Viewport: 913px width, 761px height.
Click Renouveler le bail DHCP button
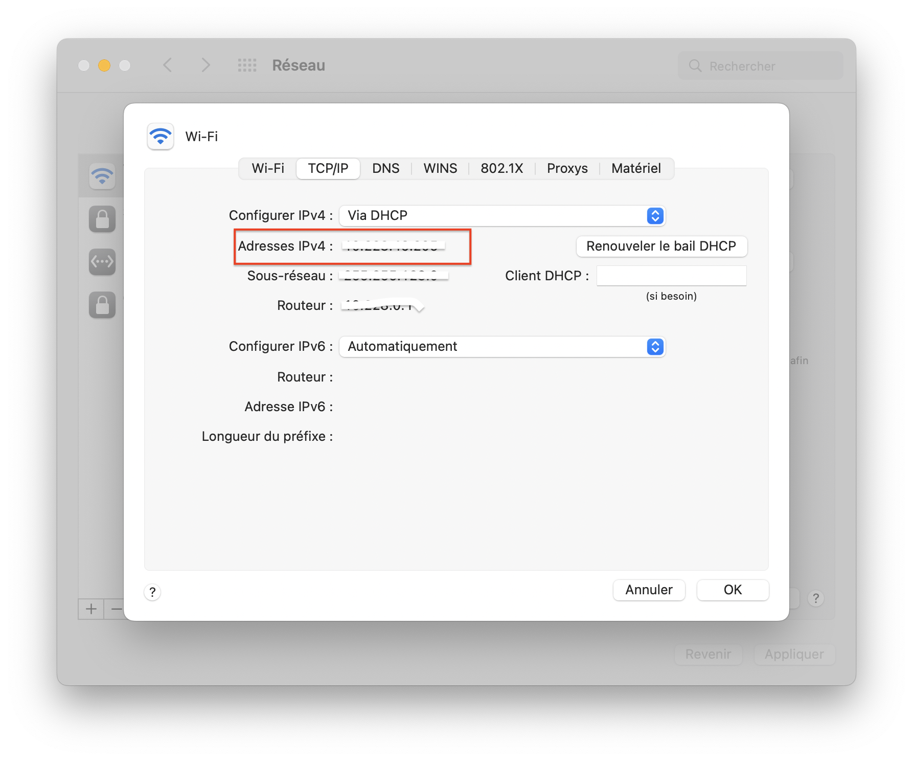click(661, 247)
